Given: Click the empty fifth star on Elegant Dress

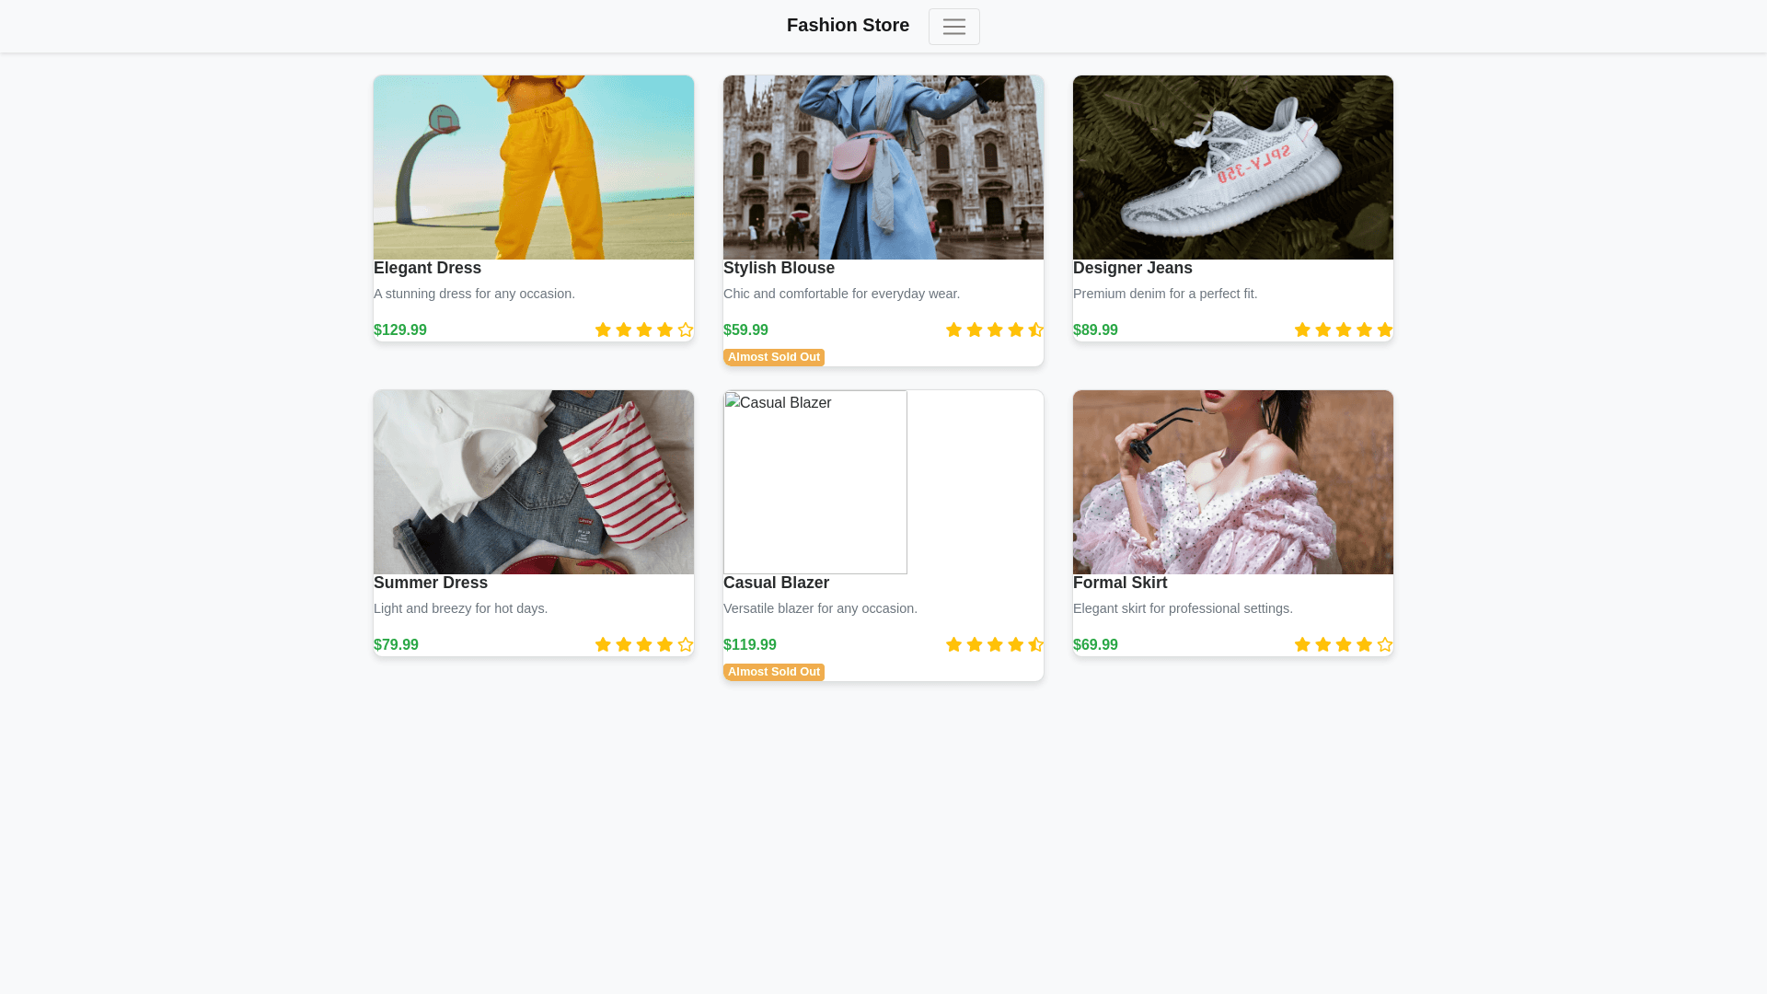Looking at the screenshot, I should [686, 329].
